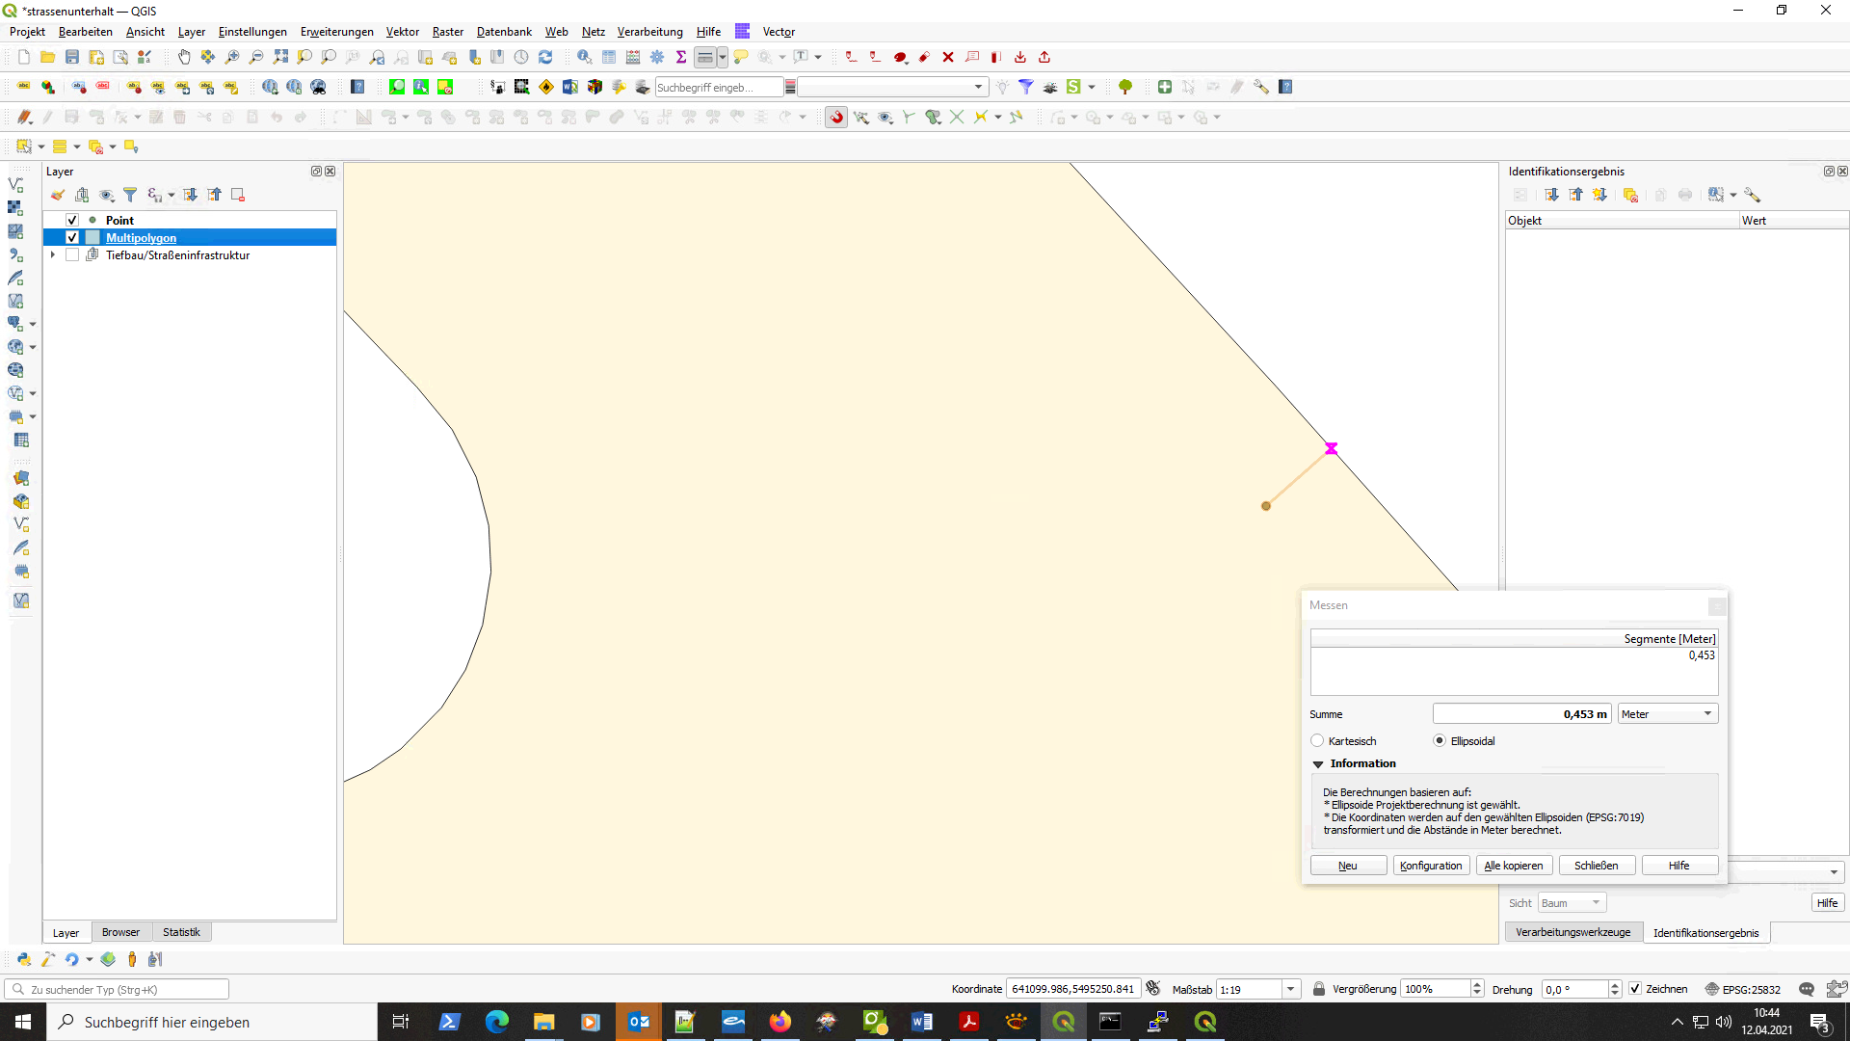The width and height of the screenshot is (1850, 1041).
Task: Open the Verarbeitung menu
Action: click(x=649, y=32)
